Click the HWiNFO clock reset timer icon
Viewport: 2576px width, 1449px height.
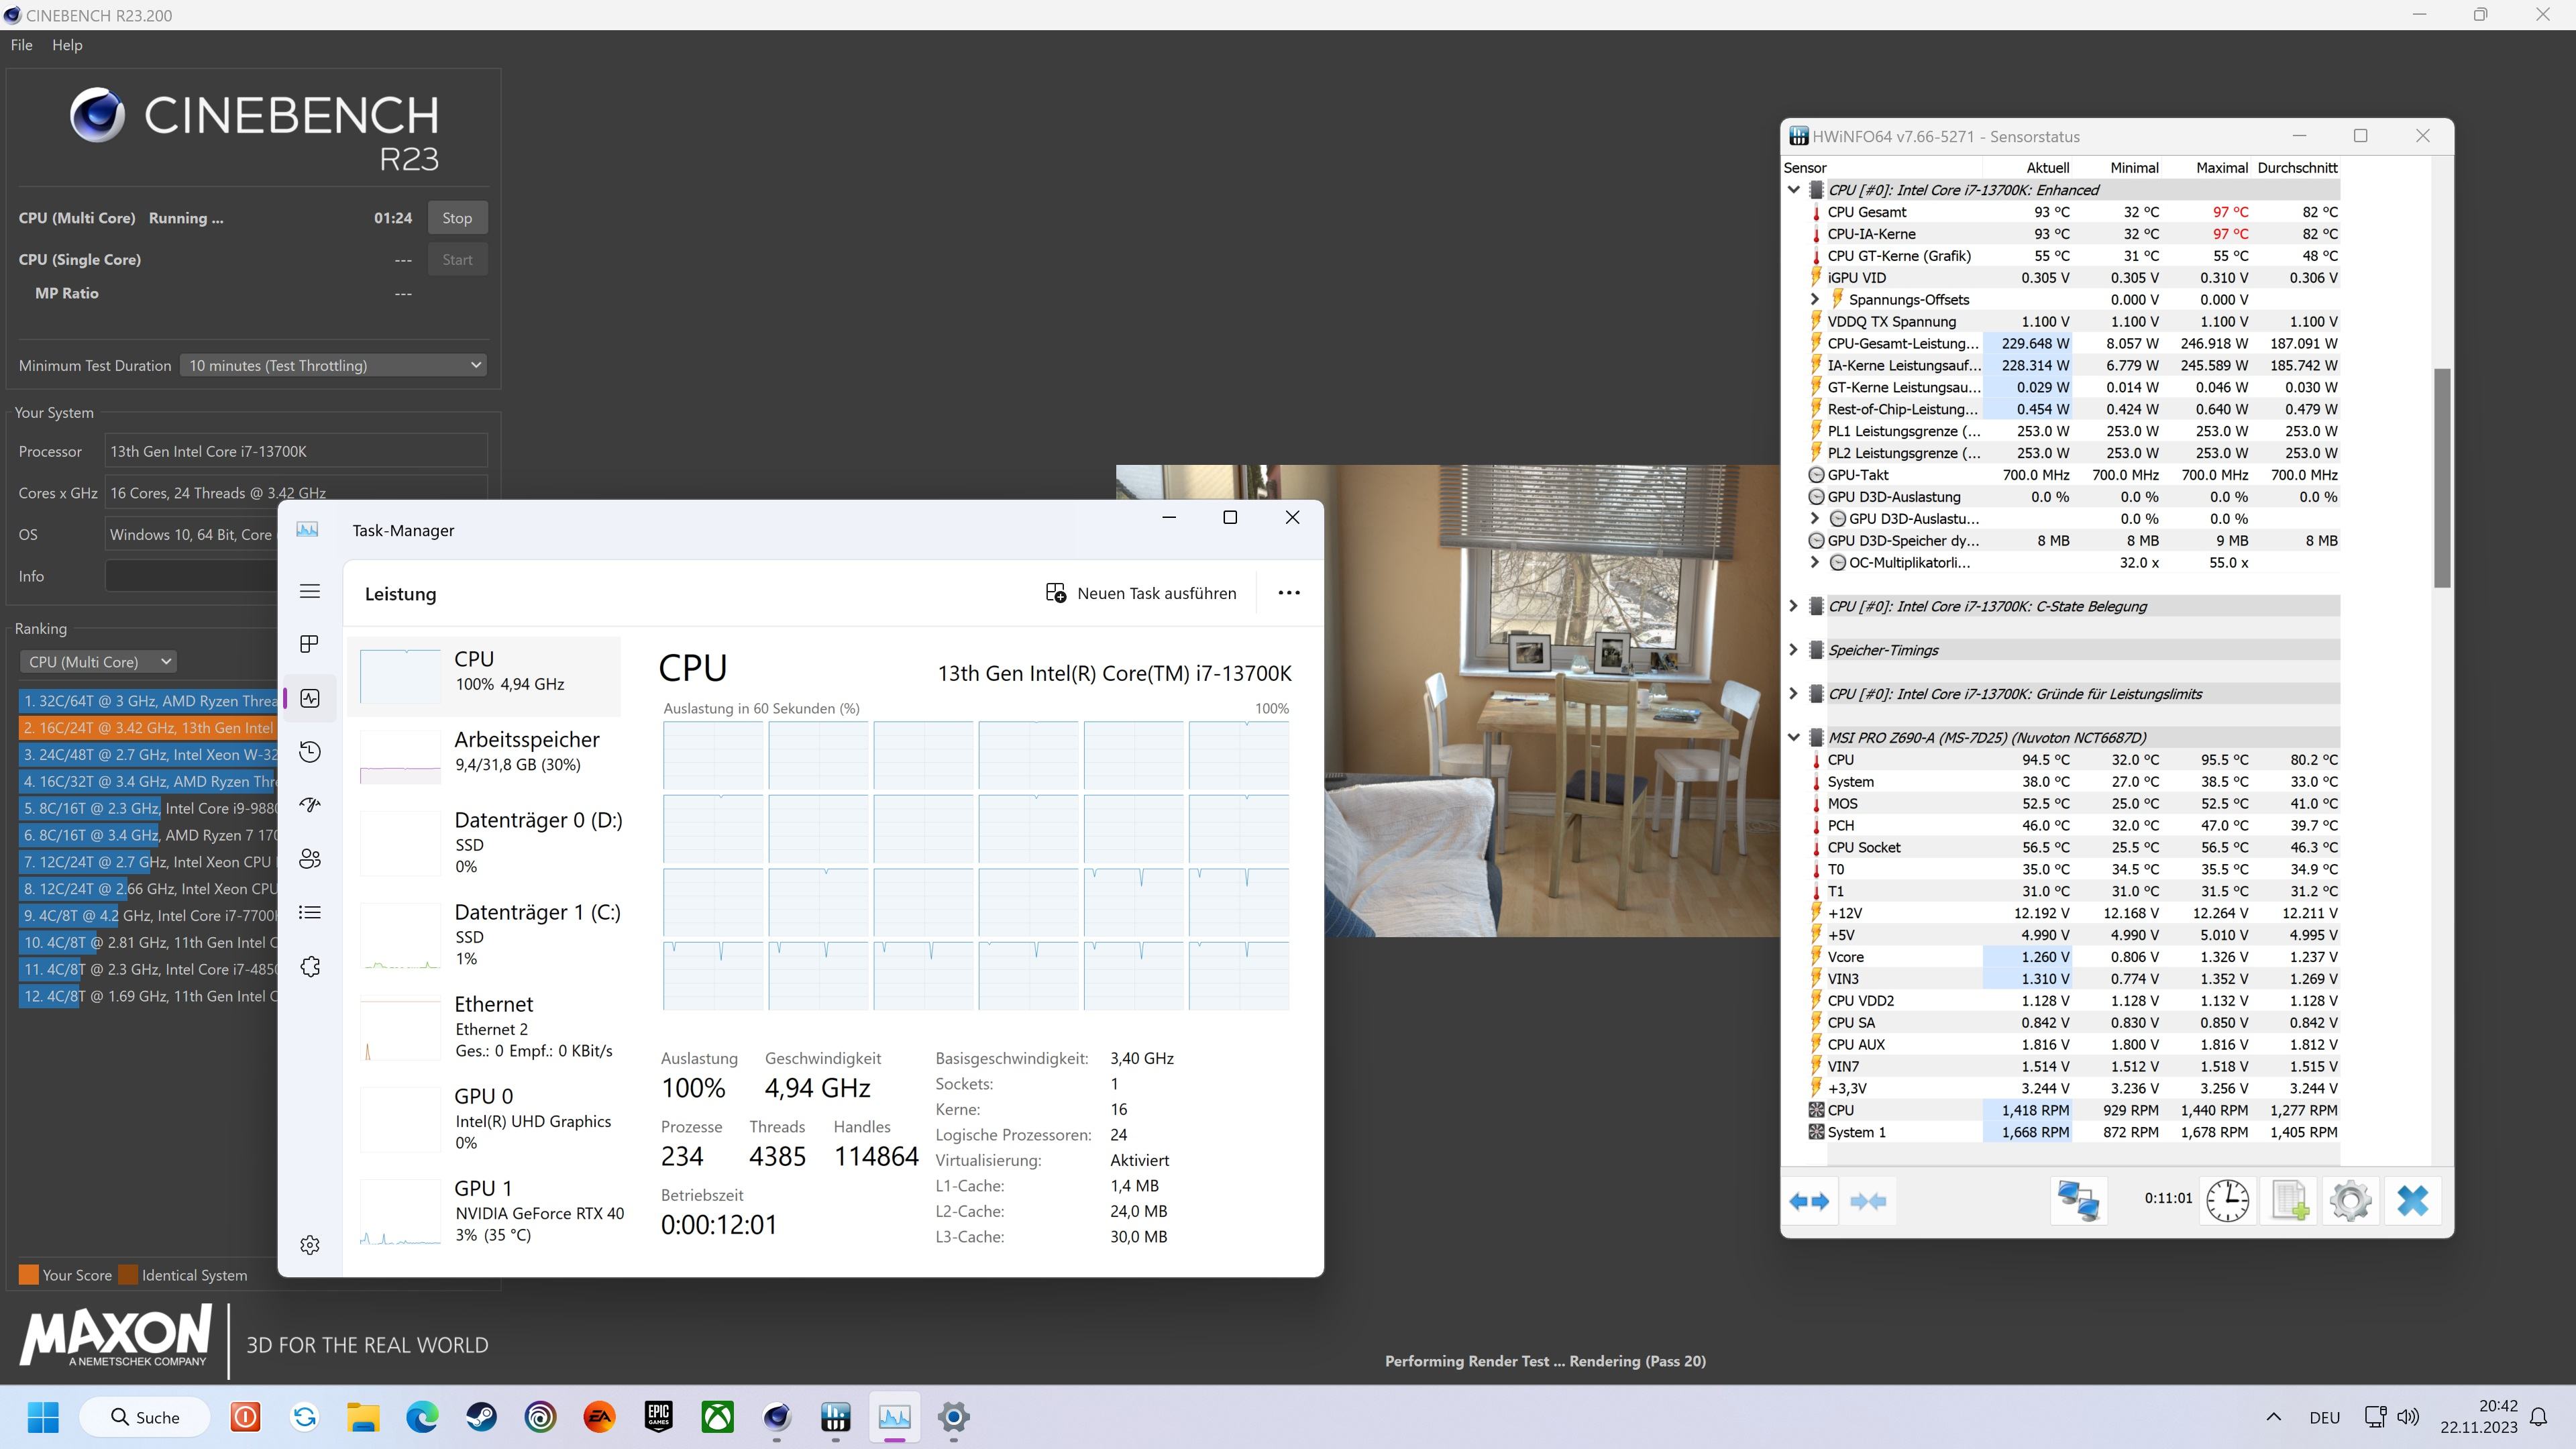pyautogui.click(x=2227, y=1200)
